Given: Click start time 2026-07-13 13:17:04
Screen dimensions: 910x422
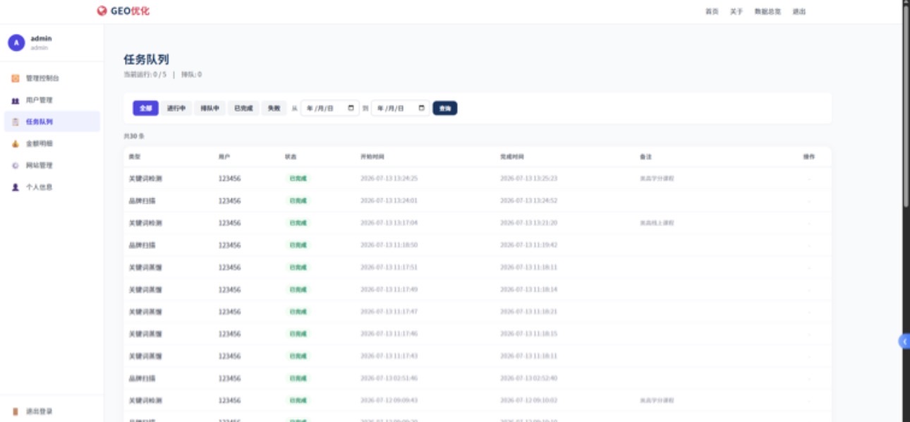Looking at the screenshot, I should pyautogui.click(x=389, y=223).
